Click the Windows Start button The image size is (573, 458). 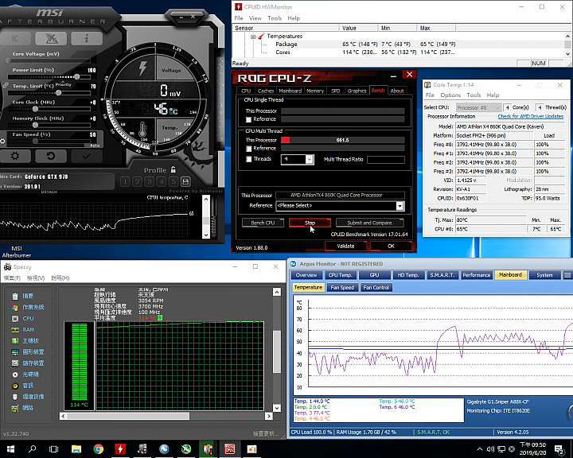point(10,449)
